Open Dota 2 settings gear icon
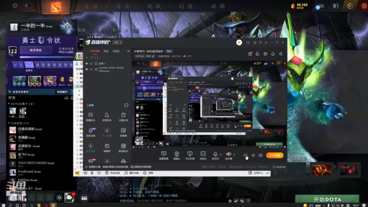368x207 pixels. [x=15, y=6]
